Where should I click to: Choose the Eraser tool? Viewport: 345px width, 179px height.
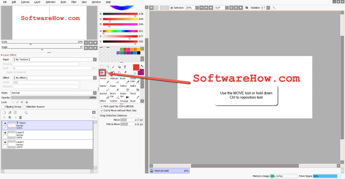tap(114, 88)
